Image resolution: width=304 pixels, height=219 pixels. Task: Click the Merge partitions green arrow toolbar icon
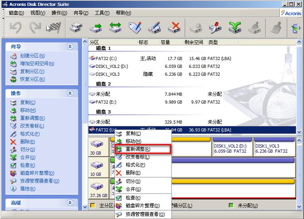click(235, 28)
